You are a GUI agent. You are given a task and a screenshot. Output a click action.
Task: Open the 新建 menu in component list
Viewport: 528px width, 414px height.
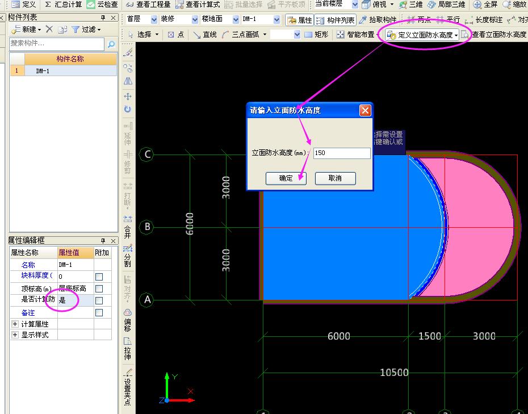tap(26, 29)
